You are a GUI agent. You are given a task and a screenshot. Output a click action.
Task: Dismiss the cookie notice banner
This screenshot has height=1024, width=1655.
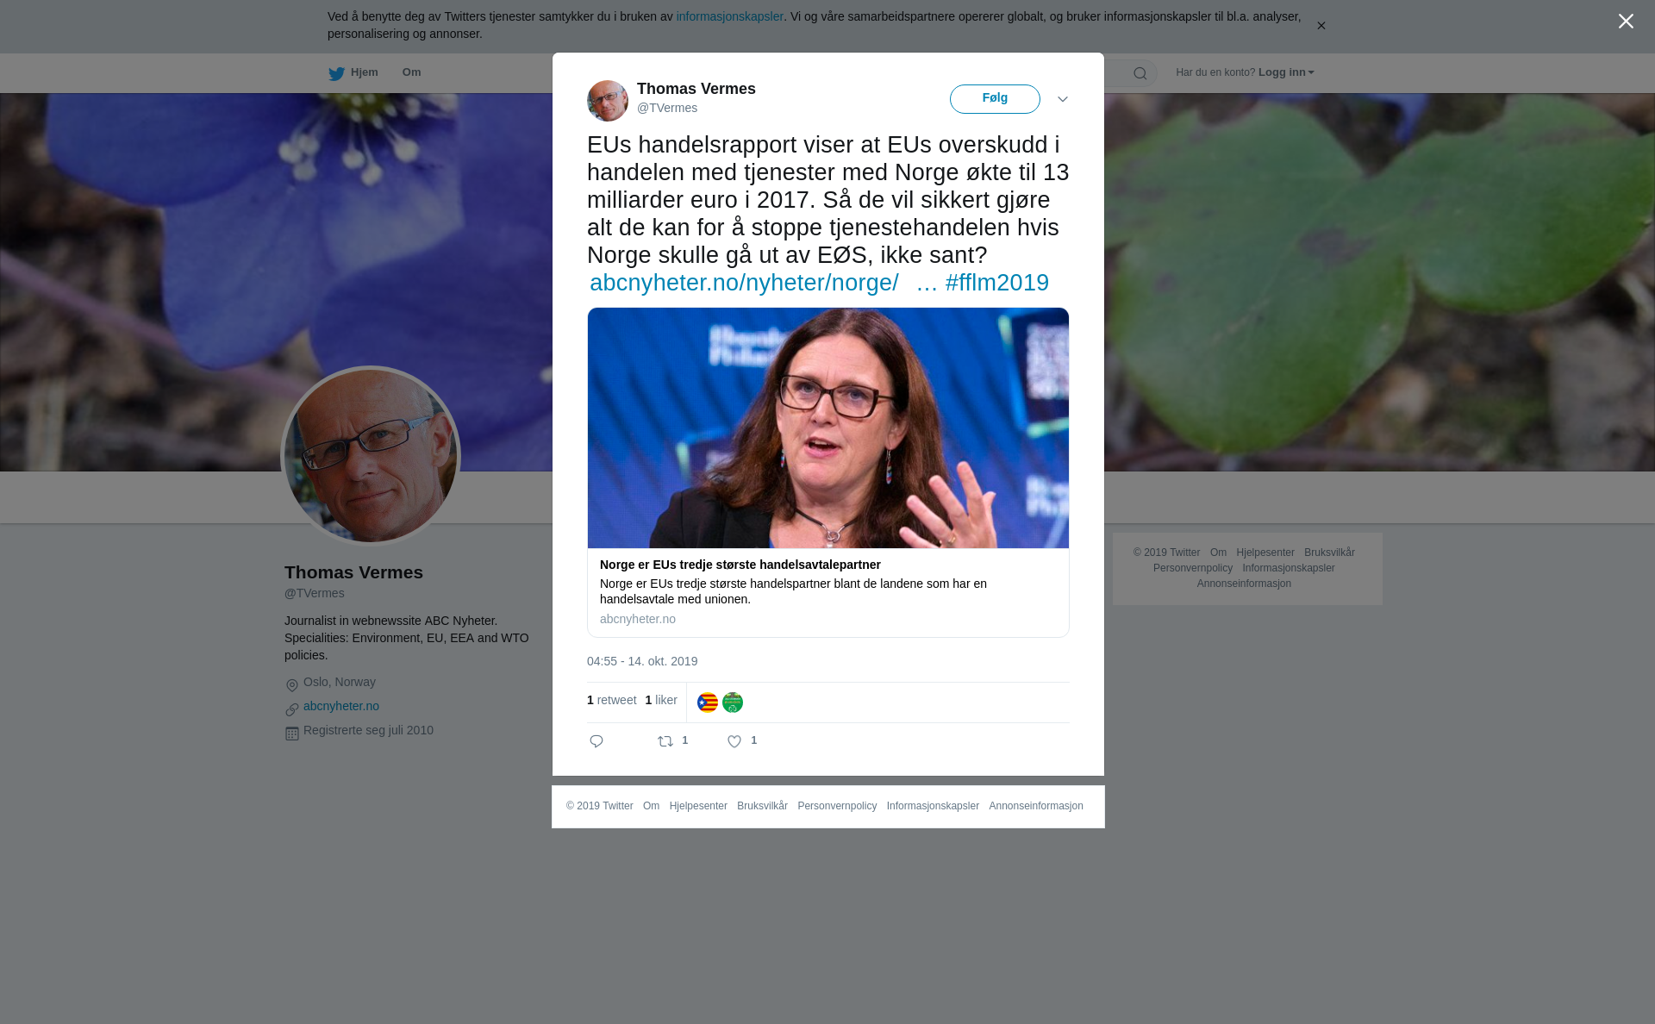[x=1321, y=26]
